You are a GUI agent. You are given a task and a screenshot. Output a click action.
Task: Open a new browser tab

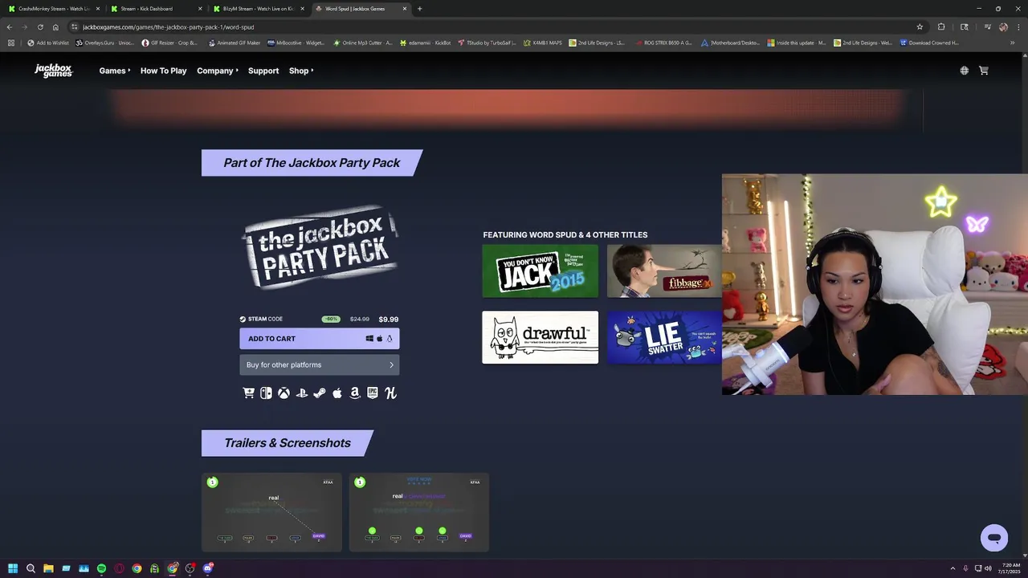[419, 9]
